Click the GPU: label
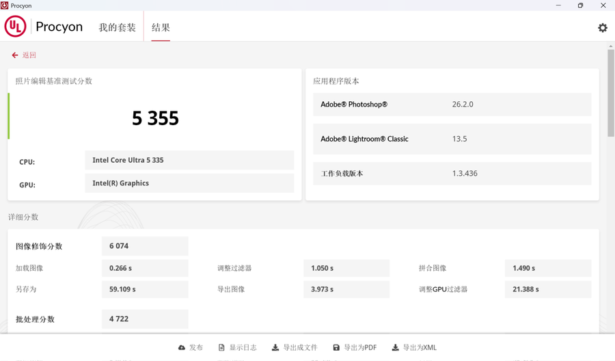Screen dimensions: 615x361 click(x=27, y=185)
